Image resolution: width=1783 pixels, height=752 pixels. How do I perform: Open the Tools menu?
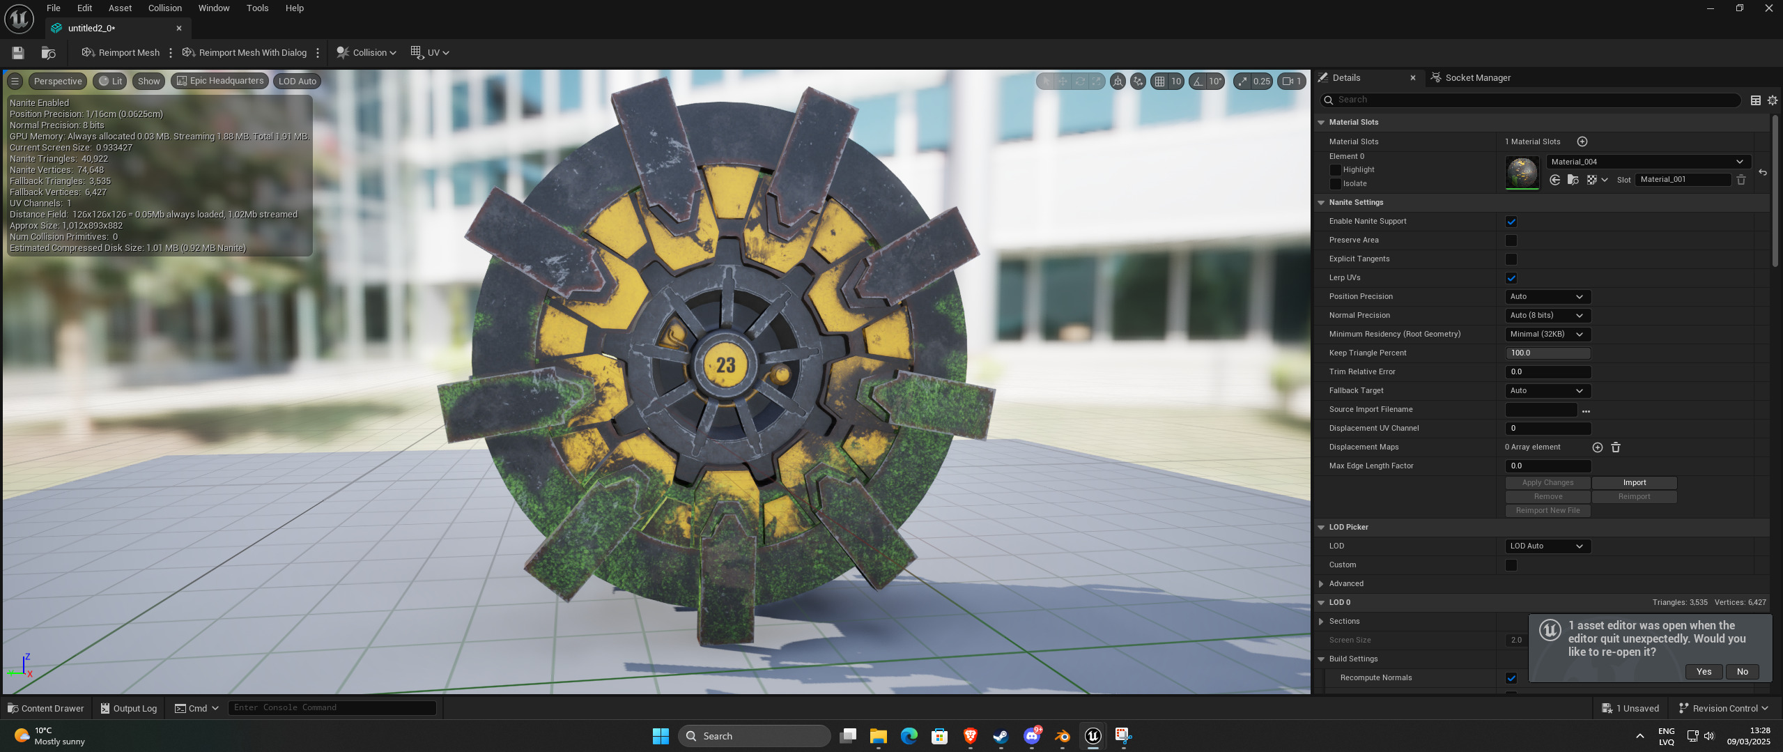(x=257, y=8)
